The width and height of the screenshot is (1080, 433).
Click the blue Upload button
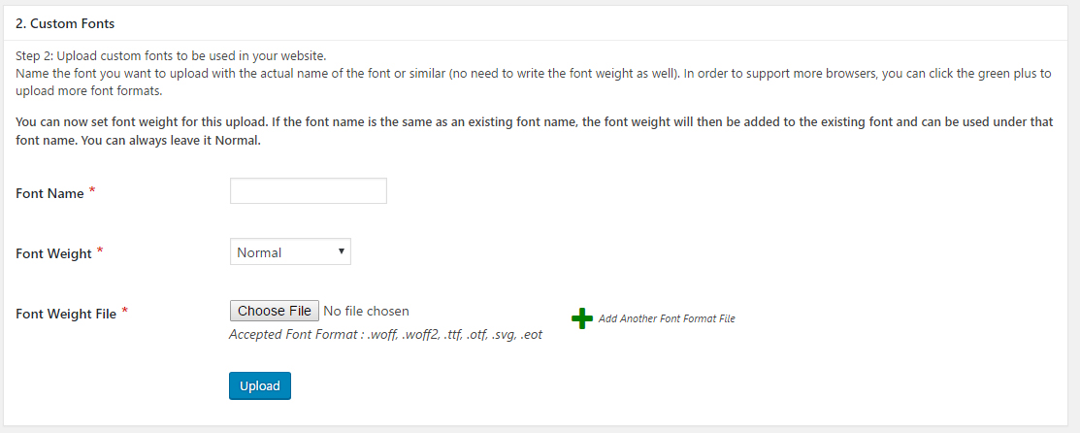click(260, 386)
